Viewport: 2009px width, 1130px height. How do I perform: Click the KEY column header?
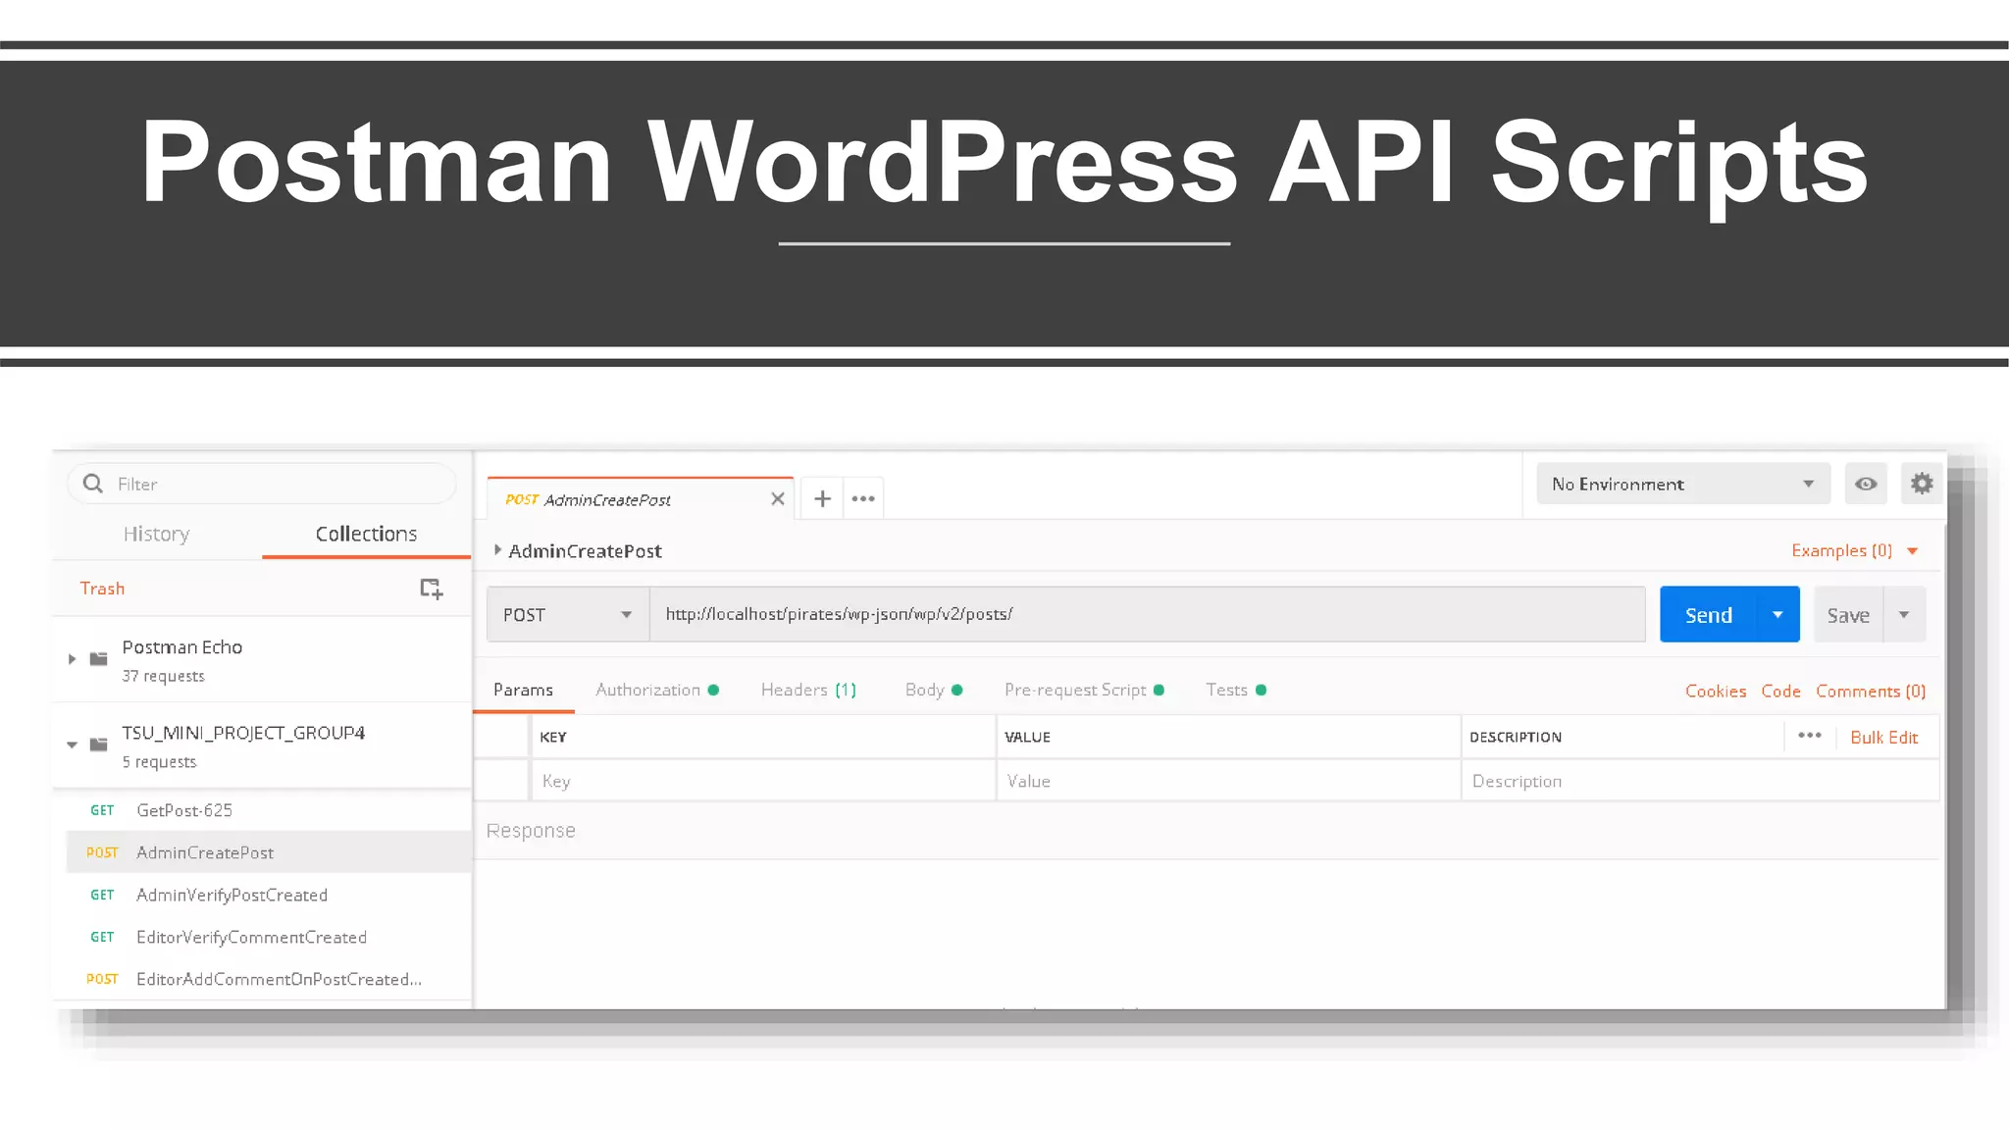(x=553, y=737)
